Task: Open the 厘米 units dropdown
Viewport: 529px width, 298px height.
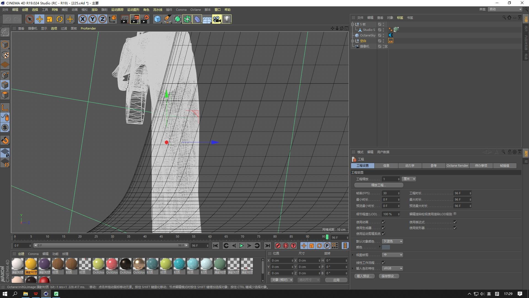Action: tap(409, 179)
